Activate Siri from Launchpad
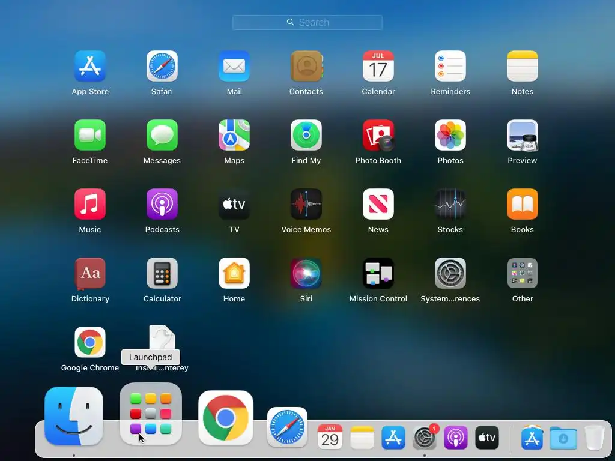The width and height of the screenshot is (615, 461). pos(306,273)
